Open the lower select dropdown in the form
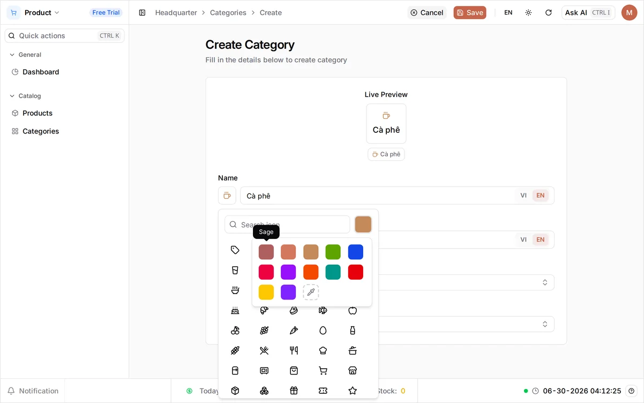This screenshot has height=403, width=644. click(x=466, y=324)
